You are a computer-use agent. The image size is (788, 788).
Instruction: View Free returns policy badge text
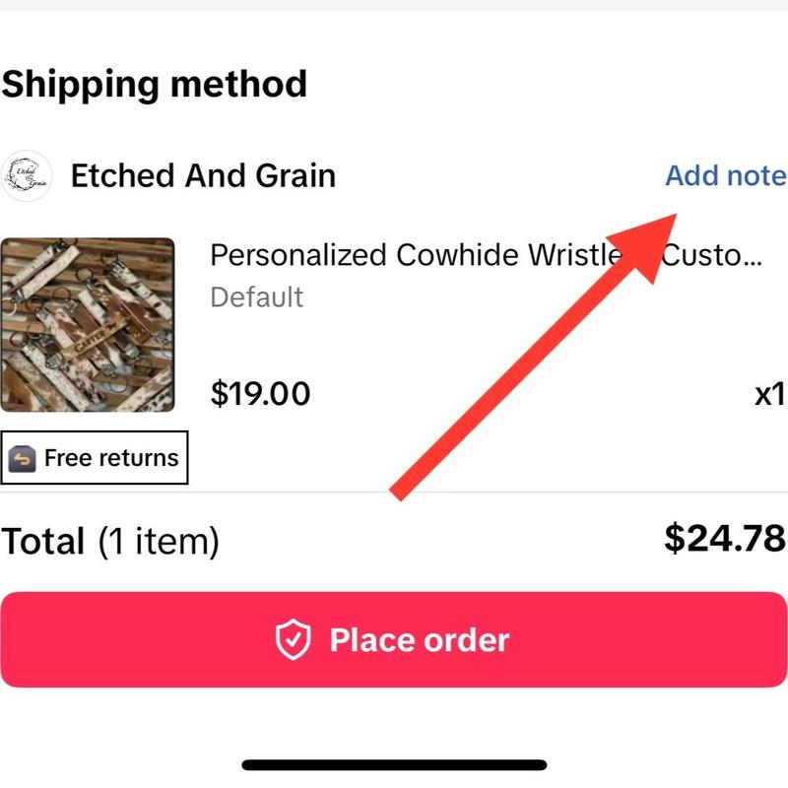pyautogui.click(x=111, y=458)
